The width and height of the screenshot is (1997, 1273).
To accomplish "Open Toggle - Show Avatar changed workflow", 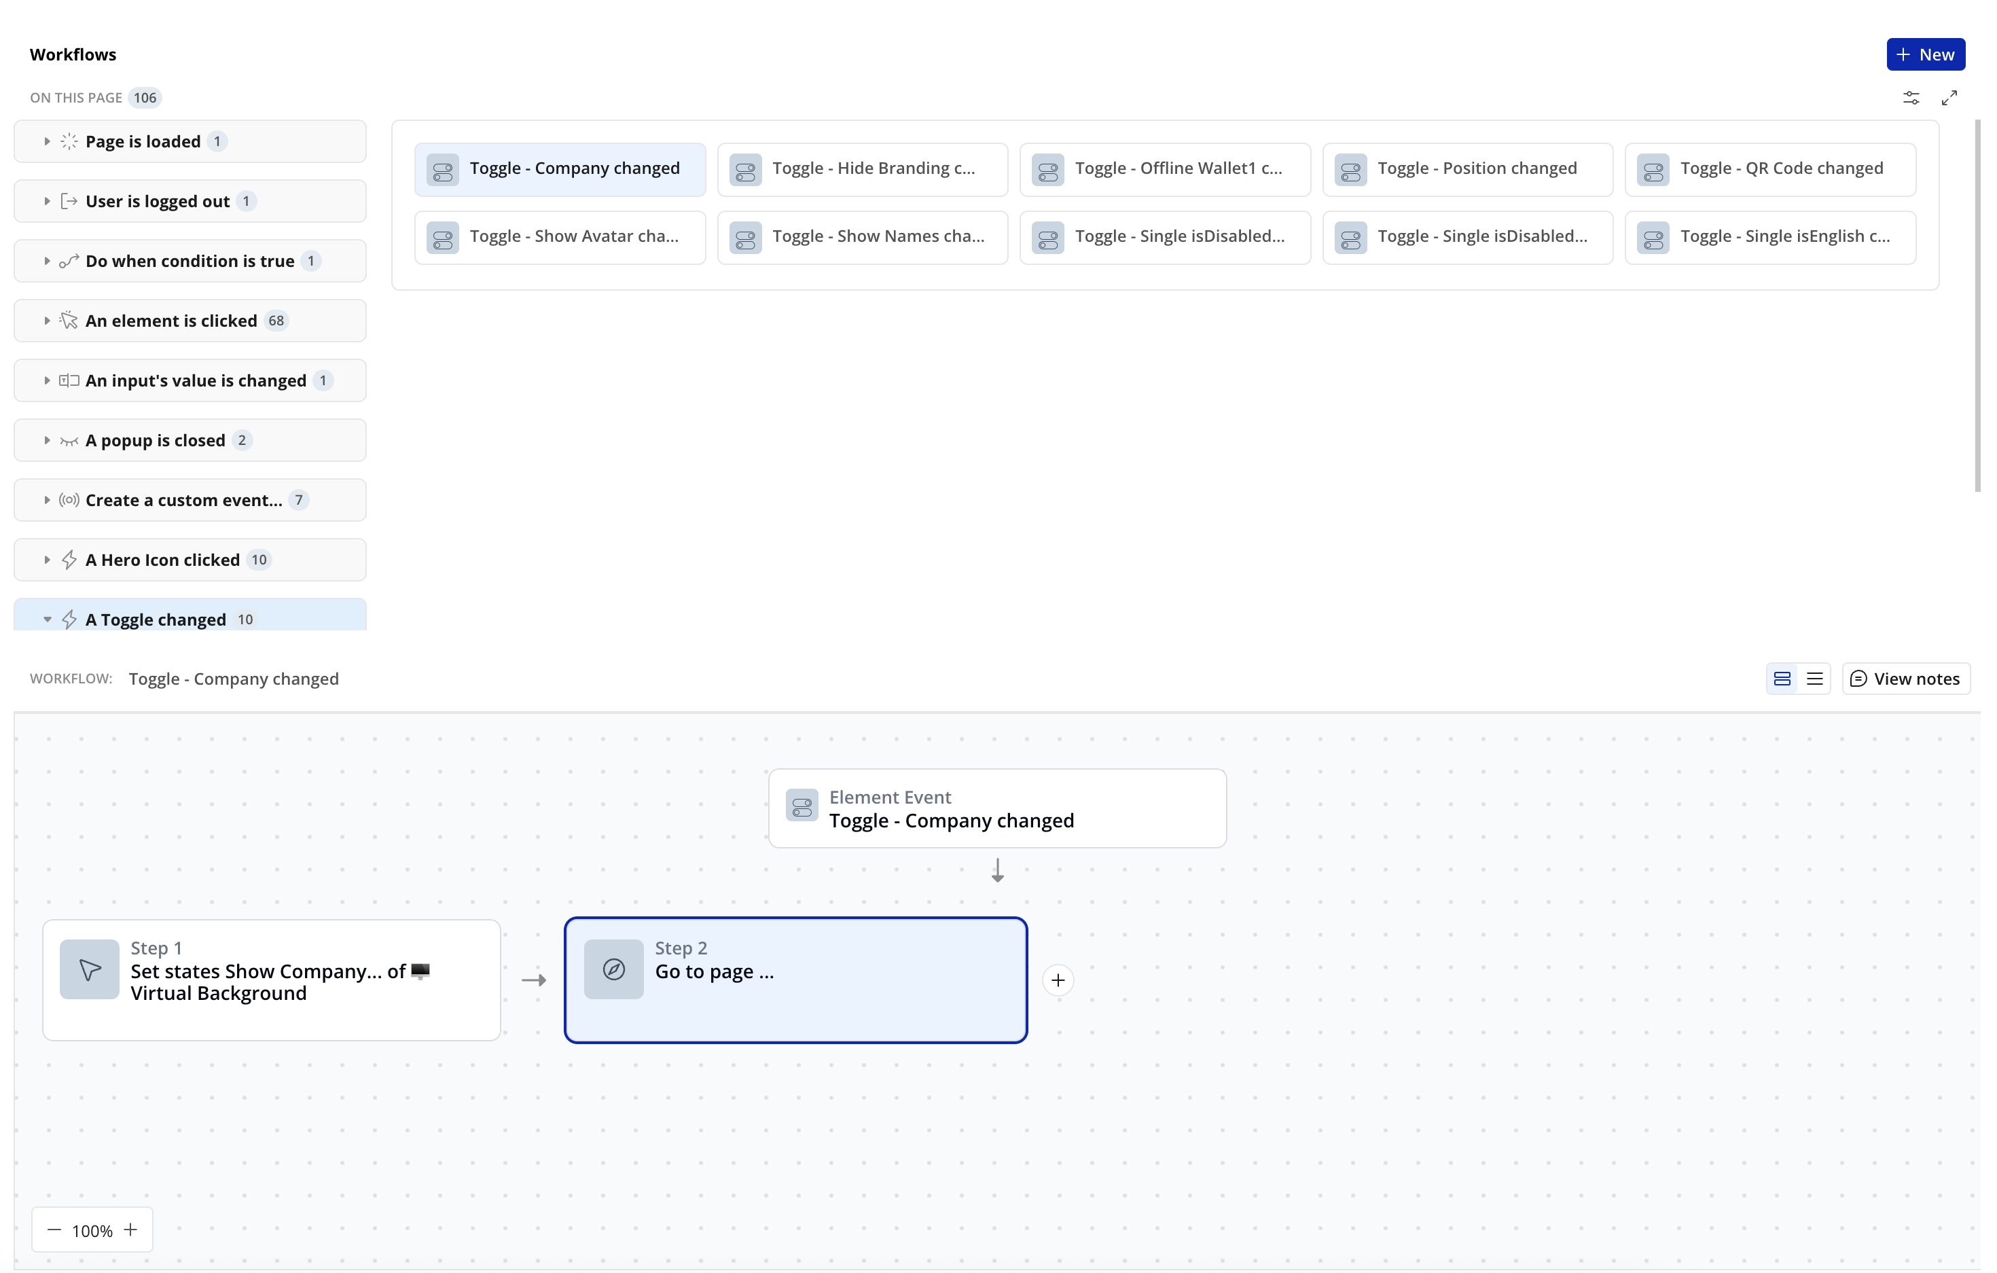I will pos(560,237).
